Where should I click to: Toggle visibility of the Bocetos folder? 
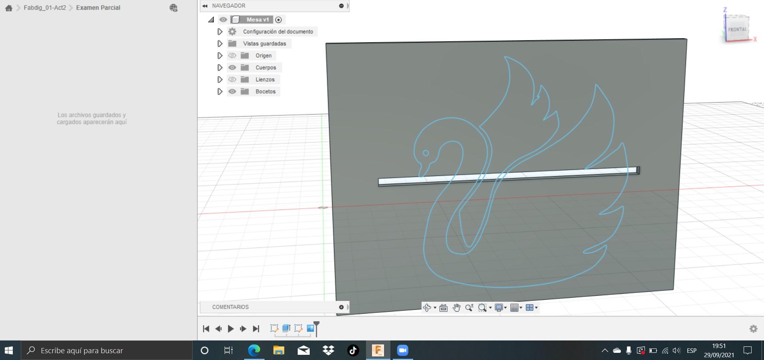(x=233, y=91)
